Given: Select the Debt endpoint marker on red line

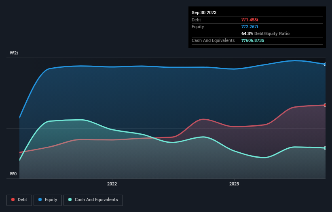Looking at the screenshot, I should (x=325, y=105).
